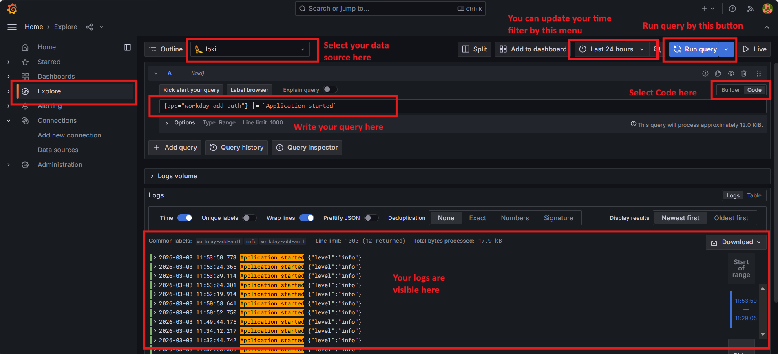Enable the Explain query switch
This screenshot has height=354, width=778.
[x=330, y=90]
